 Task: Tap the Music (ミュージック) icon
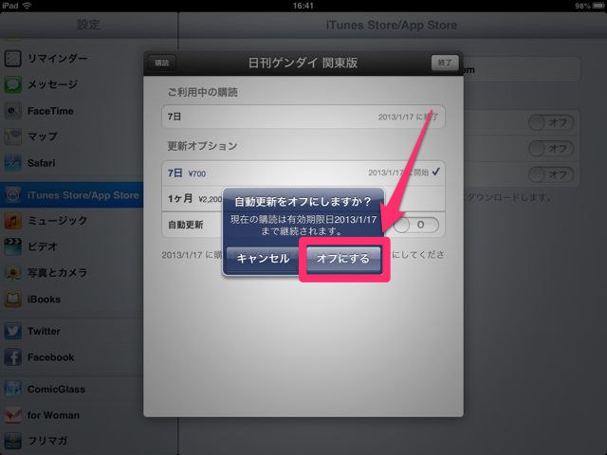[12, 221]
